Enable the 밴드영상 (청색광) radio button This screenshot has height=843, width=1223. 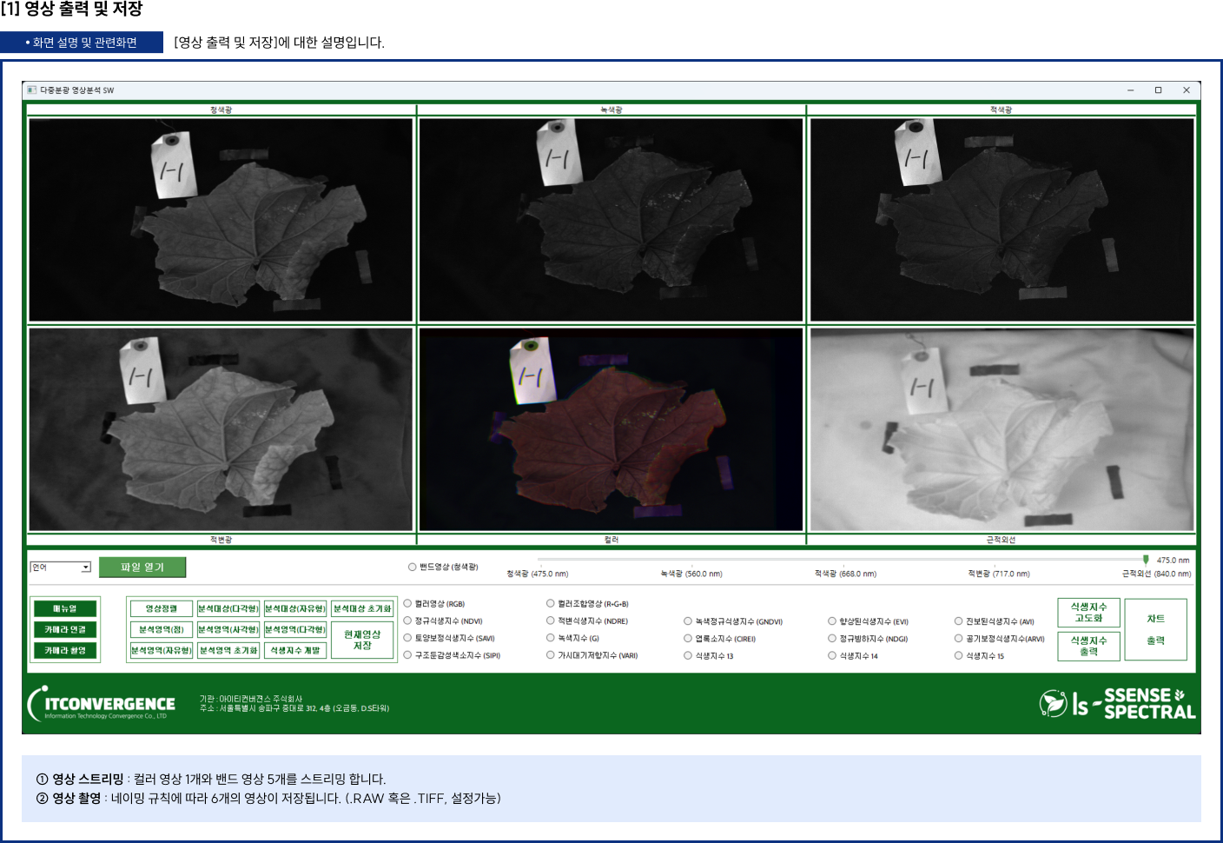point(413,568)
